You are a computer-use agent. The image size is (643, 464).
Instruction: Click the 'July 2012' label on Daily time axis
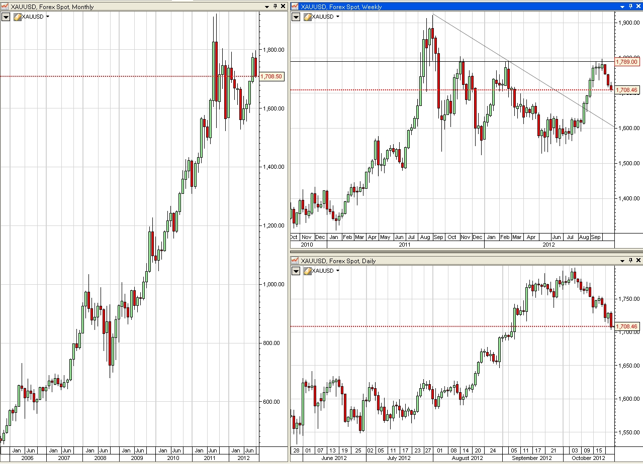click(x=400, y=458)
